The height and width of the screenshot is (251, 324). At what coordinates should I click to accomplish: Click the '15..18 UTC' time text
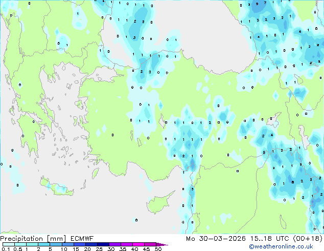click(270, 239)
